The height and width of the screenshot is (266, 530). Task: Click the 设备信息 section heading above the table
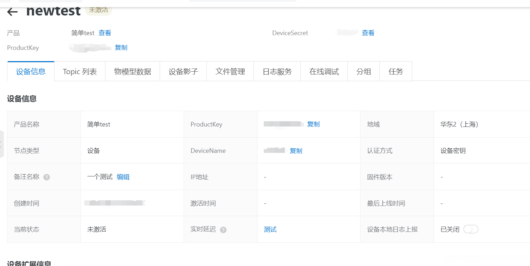coord(22,99)
